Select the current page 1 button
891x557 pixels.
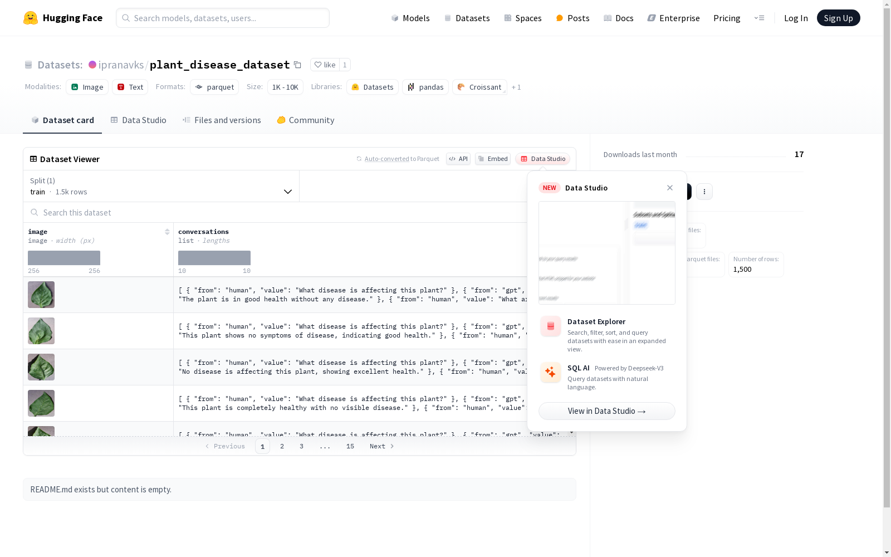(262, 446)
